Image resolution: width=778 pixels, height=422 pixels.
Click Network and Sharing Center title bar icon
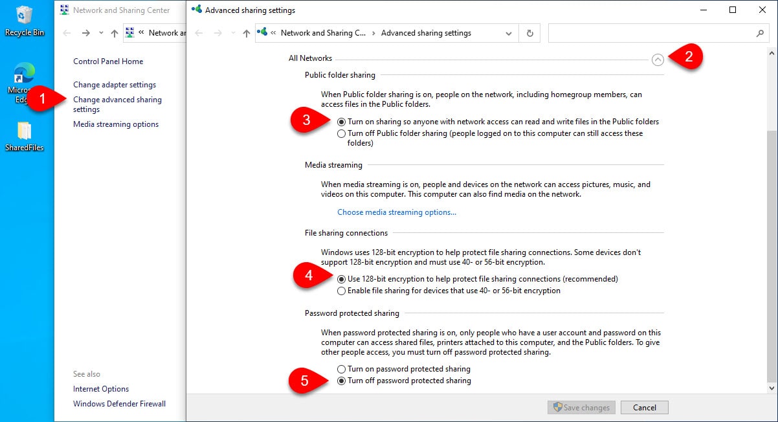click(x=65, y=10)
